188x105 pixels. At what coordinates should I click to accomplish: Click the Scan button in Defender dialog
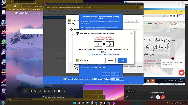122,60
